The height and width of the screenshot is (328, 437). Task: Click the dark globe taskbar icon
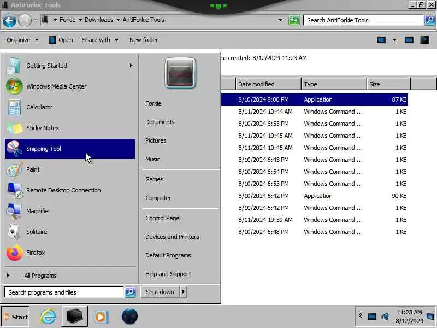pyautogui.click(x=129, y=317)
